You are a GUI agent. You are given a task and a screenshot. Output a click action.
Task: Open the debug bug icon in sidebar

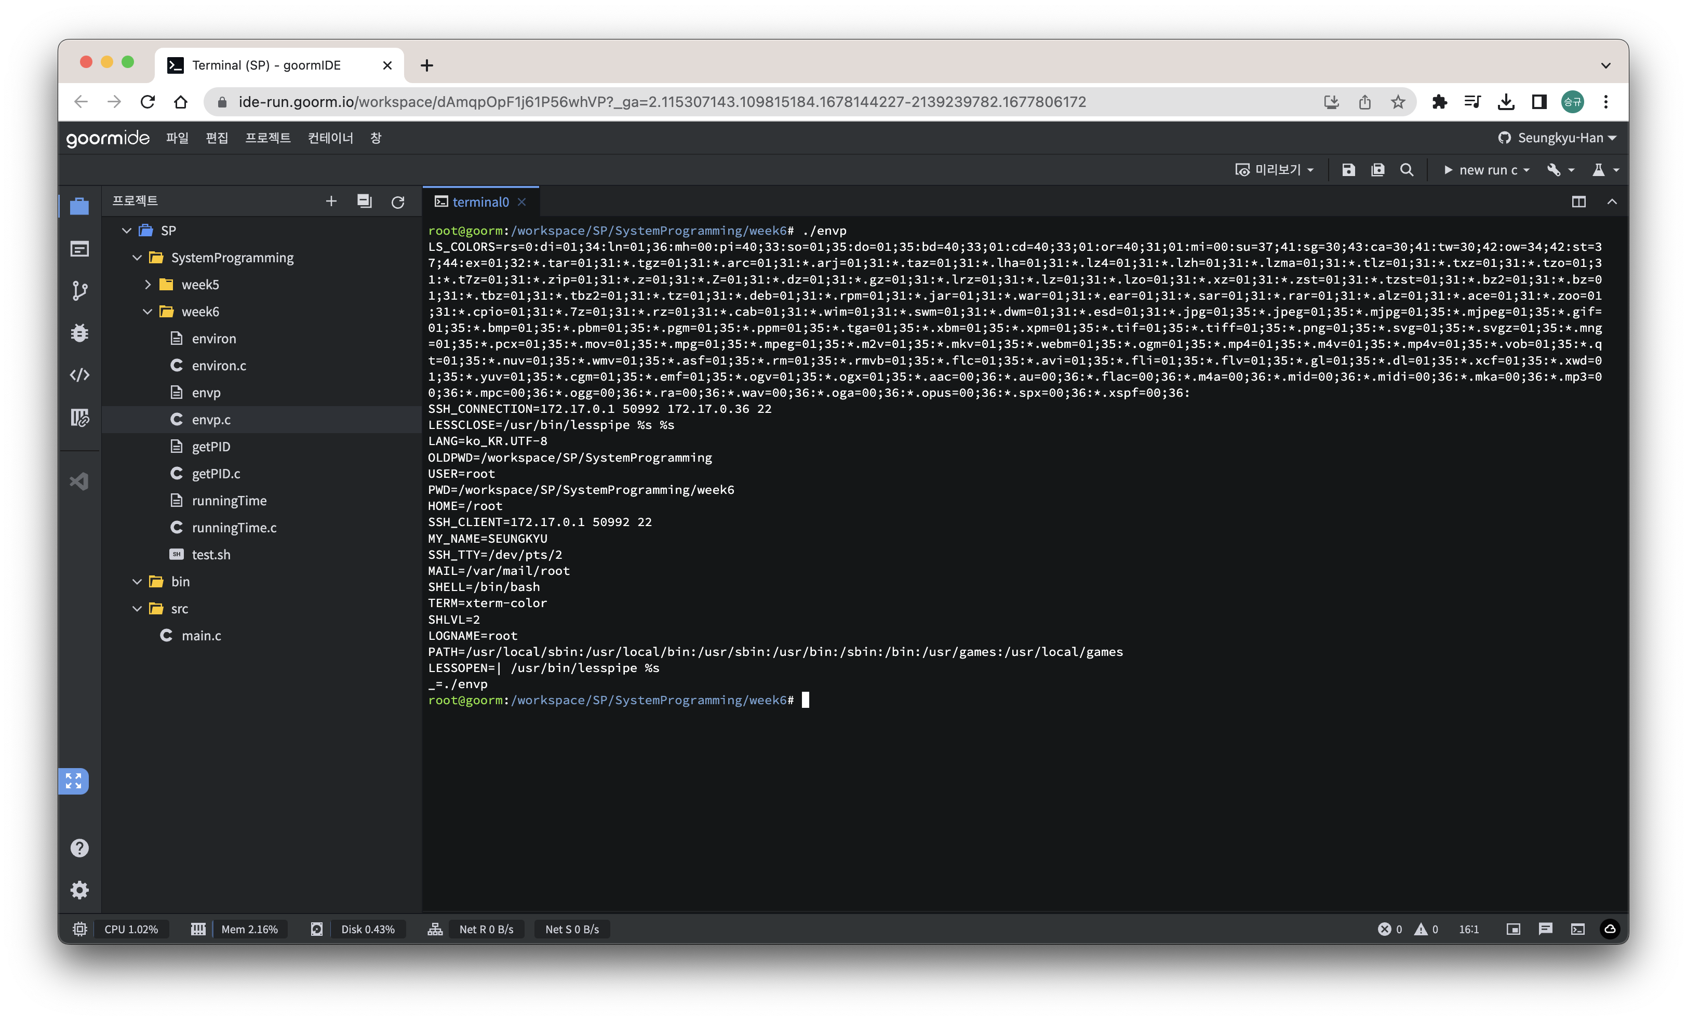click(79, 333)
